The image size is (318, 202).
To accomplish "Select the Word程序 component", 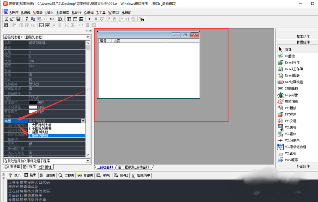I will click(x=291, y=160).
